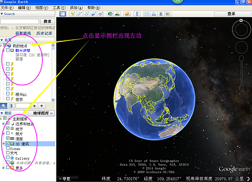Click the N compass marker on navigation ring
The image size is (252, 182).
(241, 21)
